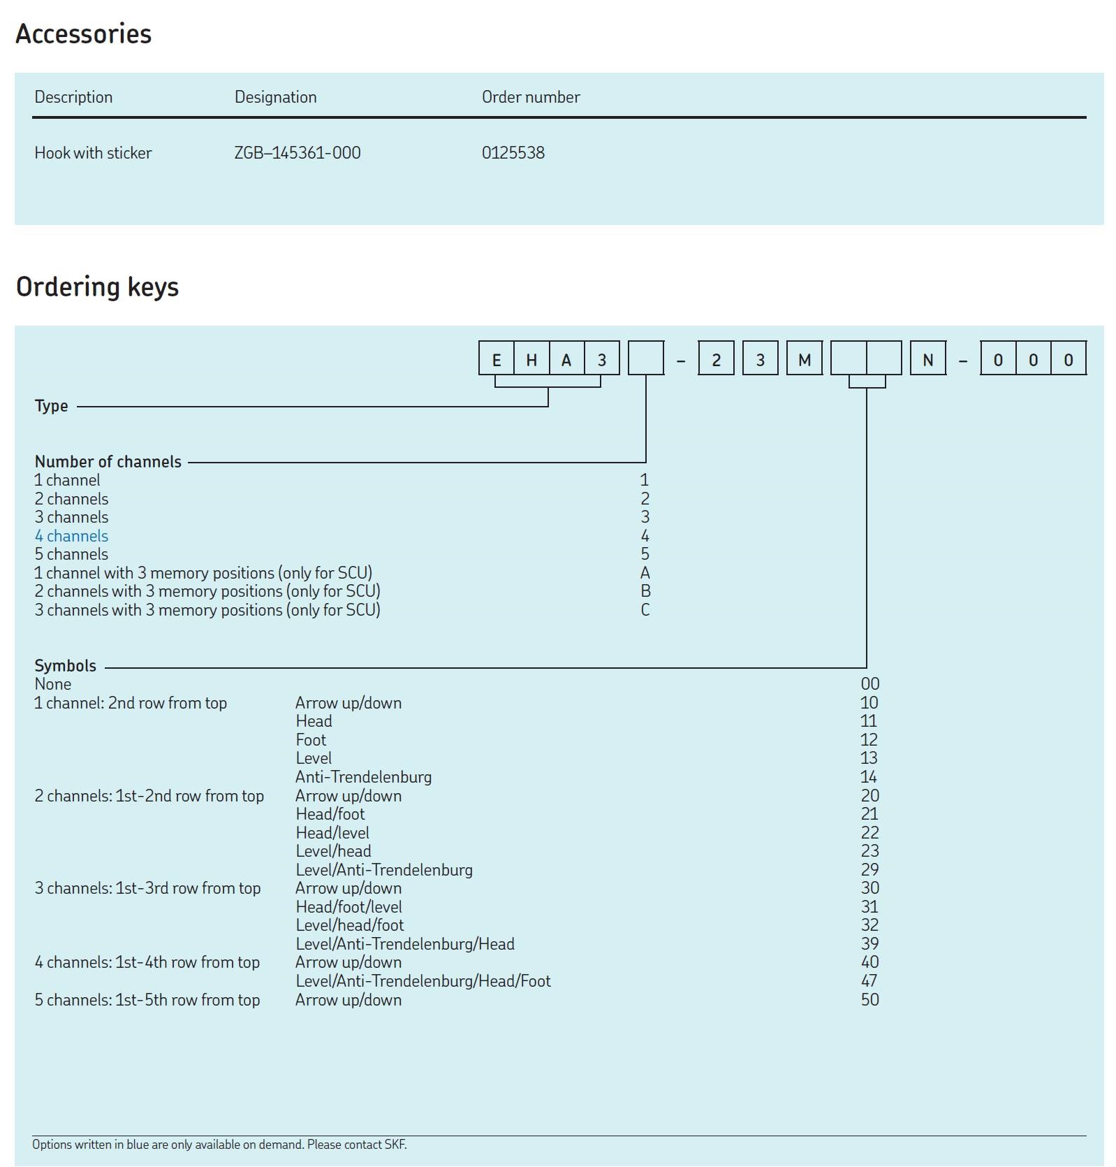Viewport: 1116px width, 1167px height.
Task: Click the 'Designation' column header
Action: (275, 97)
